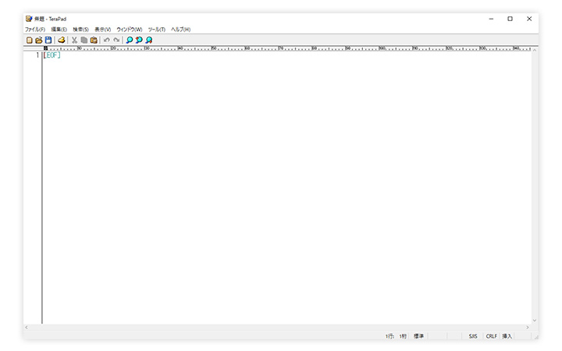Viewport: 562px width, 351px height.
Task: Open the 表示(V) menu
Action: coord(103,29)
